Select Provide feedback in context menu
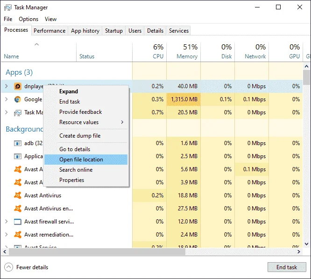 click(86, 112)
